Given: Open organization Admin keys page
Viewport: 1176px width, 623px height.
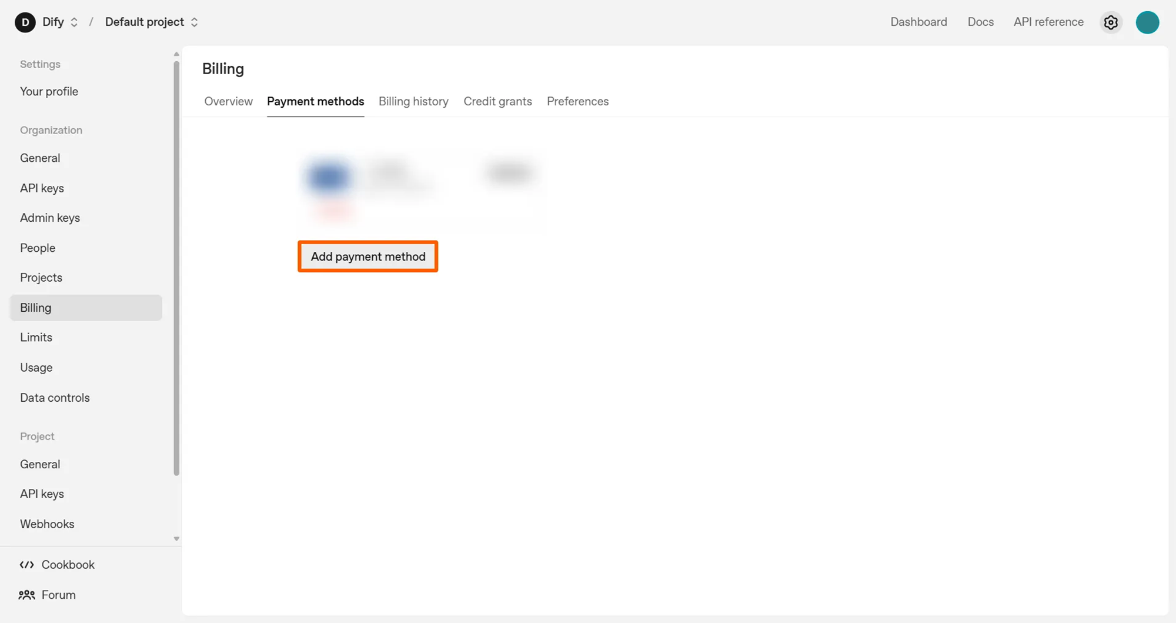Looking at the screenshot, I should click(50, 218).
